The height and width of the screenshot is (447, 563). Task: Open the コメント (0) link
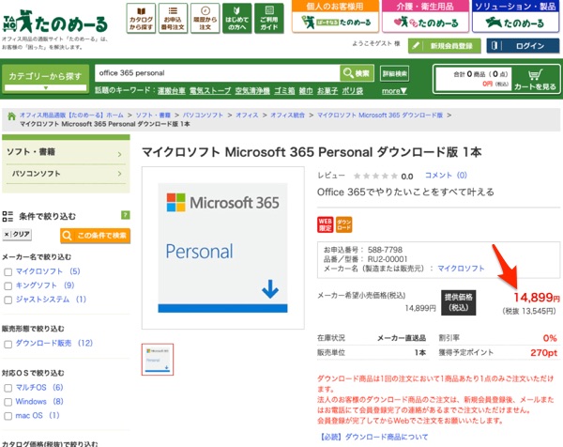point(446,176)
